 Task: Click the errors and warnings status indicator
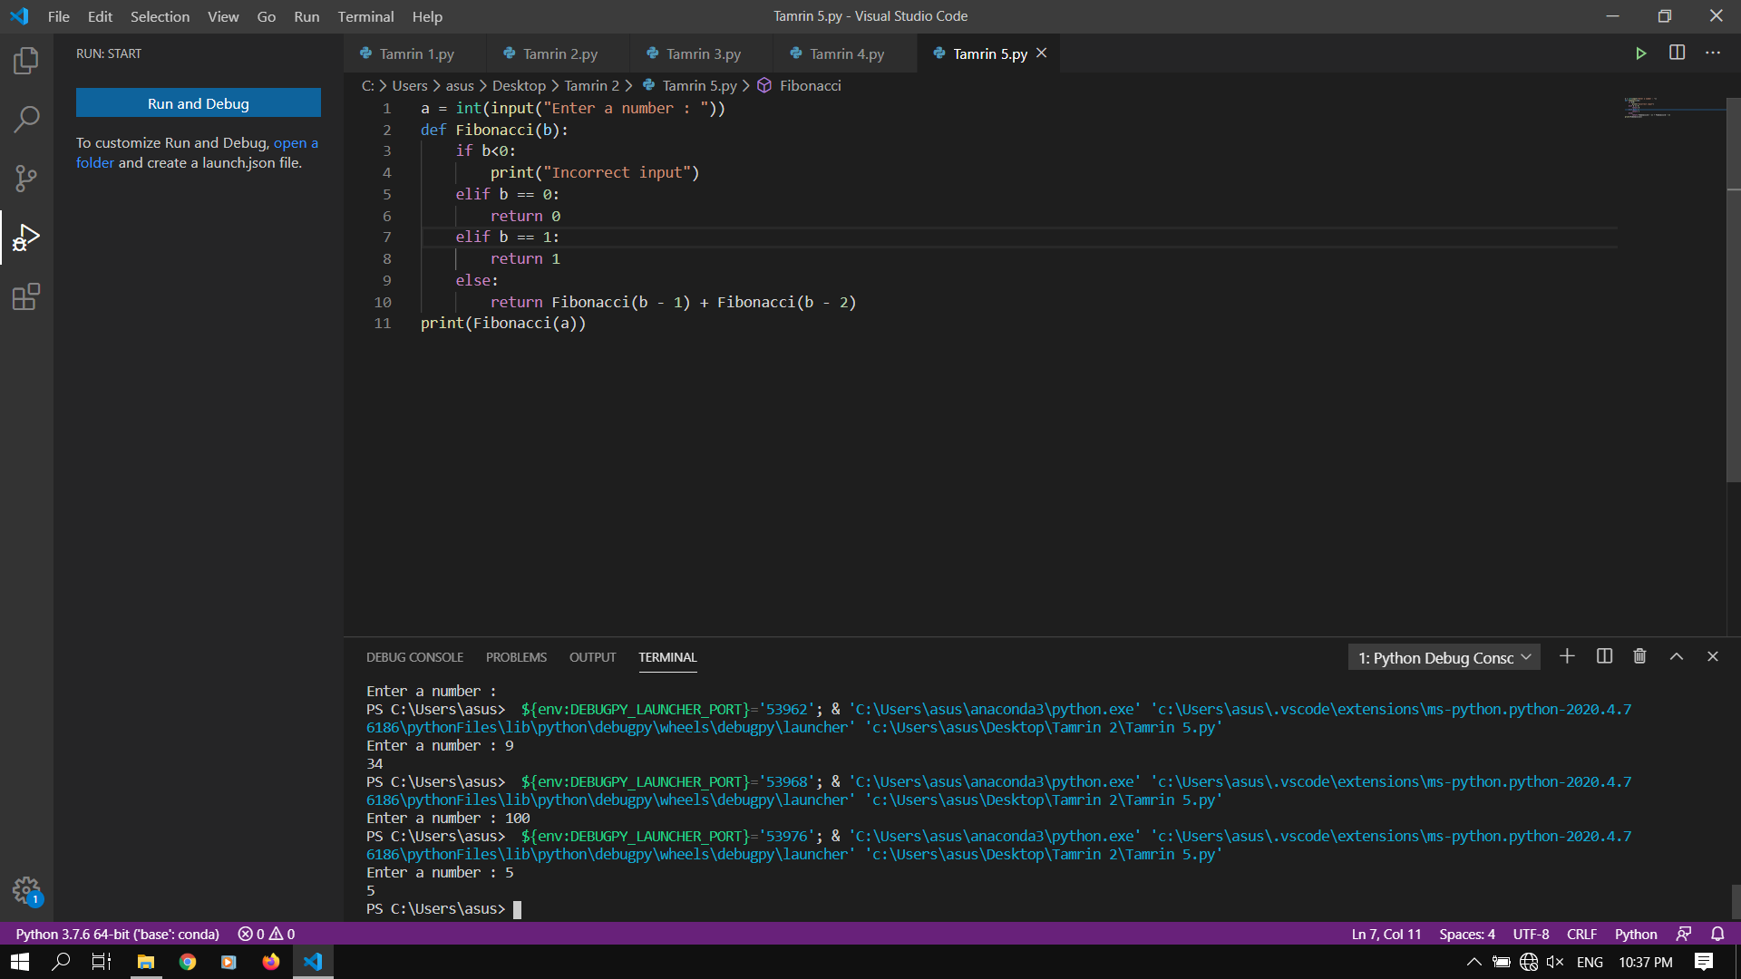[x=267, y=934]
